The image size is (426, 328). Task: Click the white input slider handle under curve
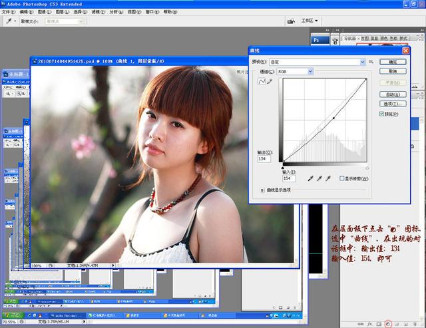367,168
